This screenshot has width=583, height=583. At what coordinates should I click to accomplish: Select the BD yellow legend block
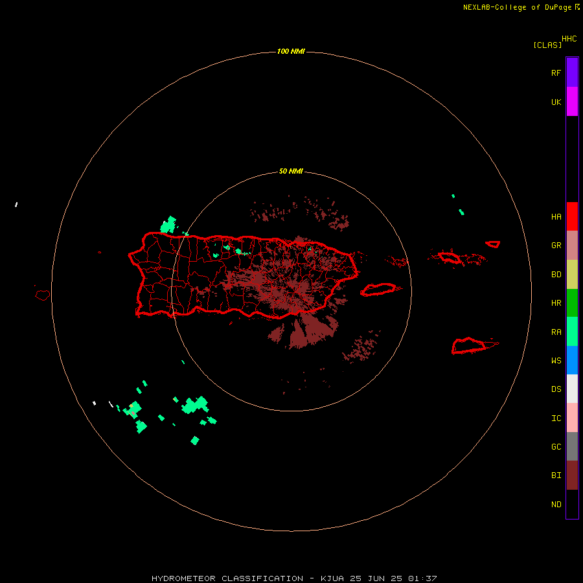572,275
